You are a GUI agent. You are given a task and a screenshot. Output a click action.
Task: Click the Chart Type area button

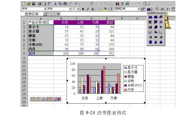click(x=149, y=9)
